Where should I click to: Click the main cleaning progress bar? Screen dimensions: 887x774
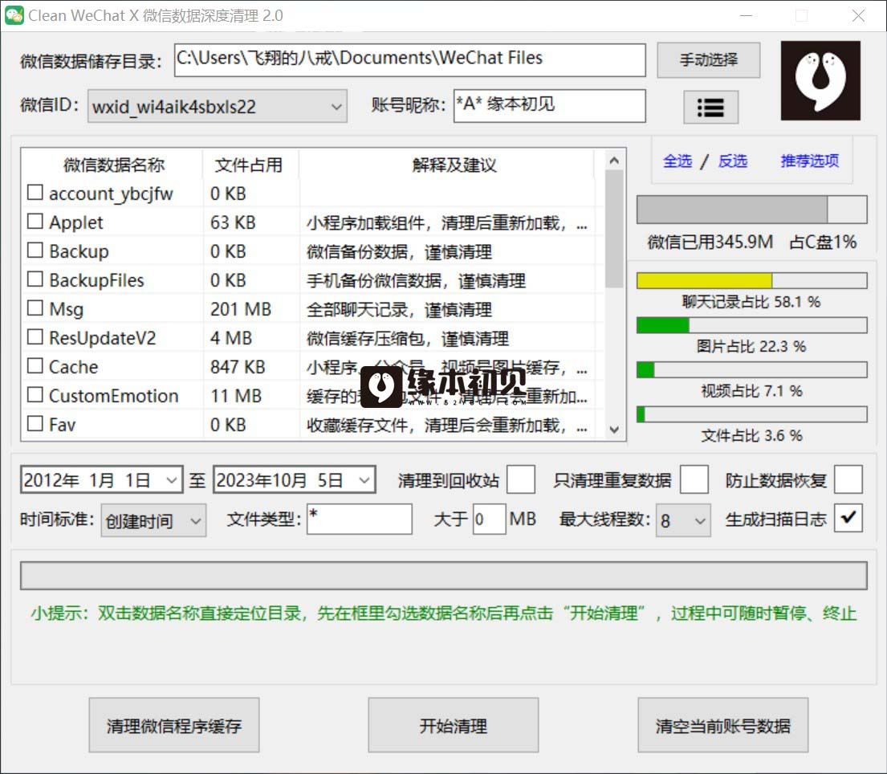(444, 576)
